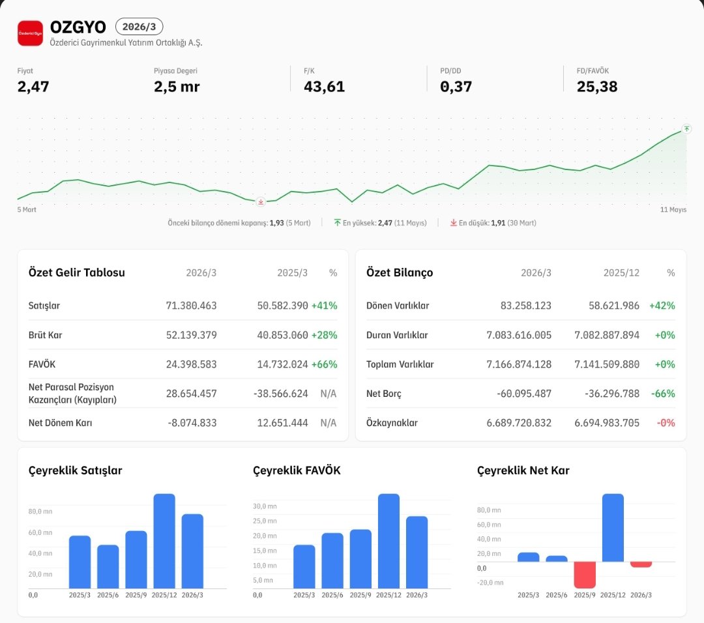Click the Net Borç -66% change
Viewport: 704px width, 623px height.
click(663, 394)
